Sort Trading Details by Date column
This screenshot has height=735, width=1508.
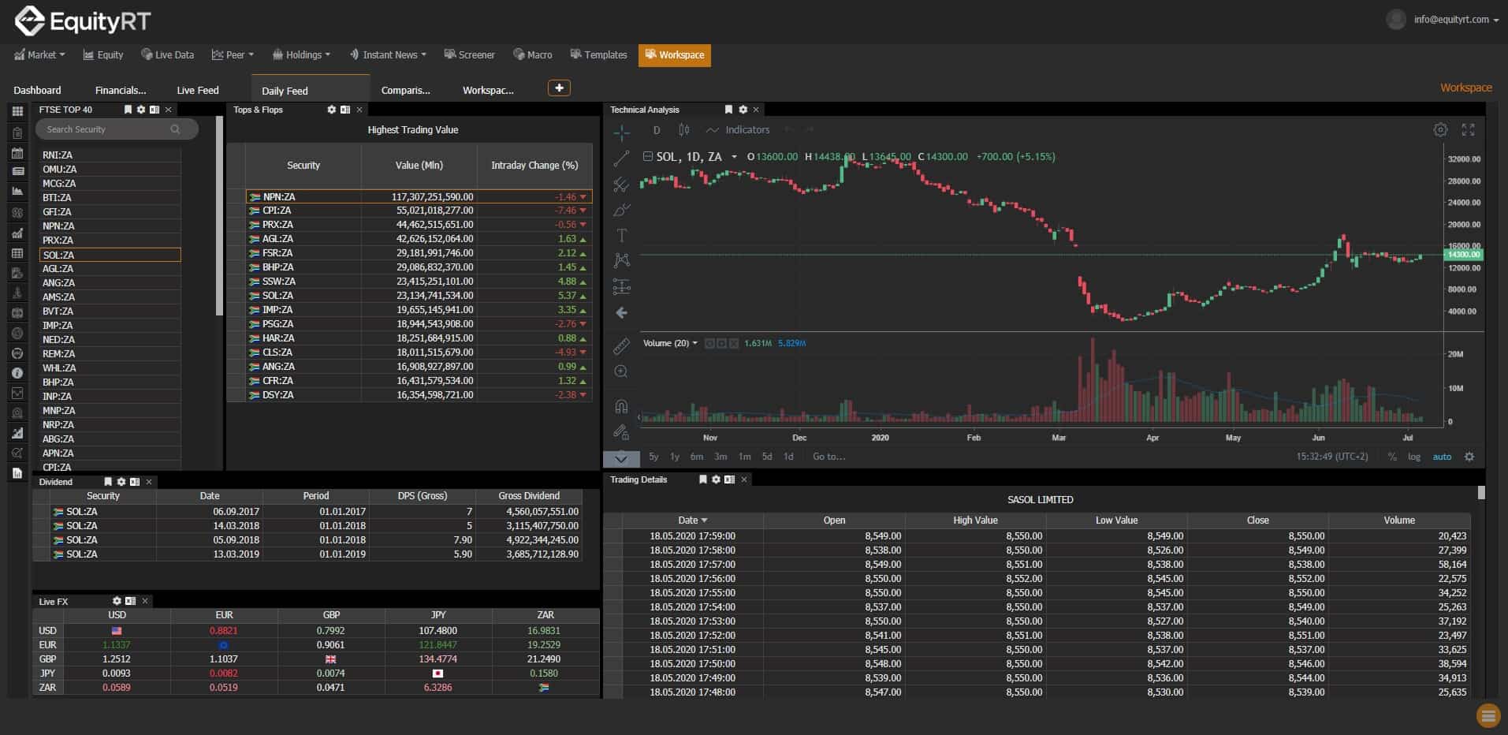pyautogui.click(x=693, y=520)
